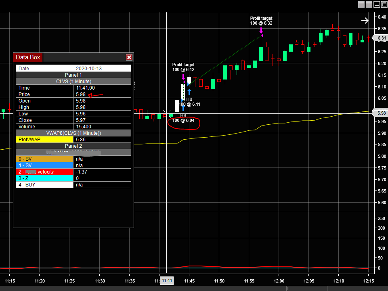Viewport: 388px width, 291px height.
Task: Click the n/a value in BUY row
Action: point(79,184)
